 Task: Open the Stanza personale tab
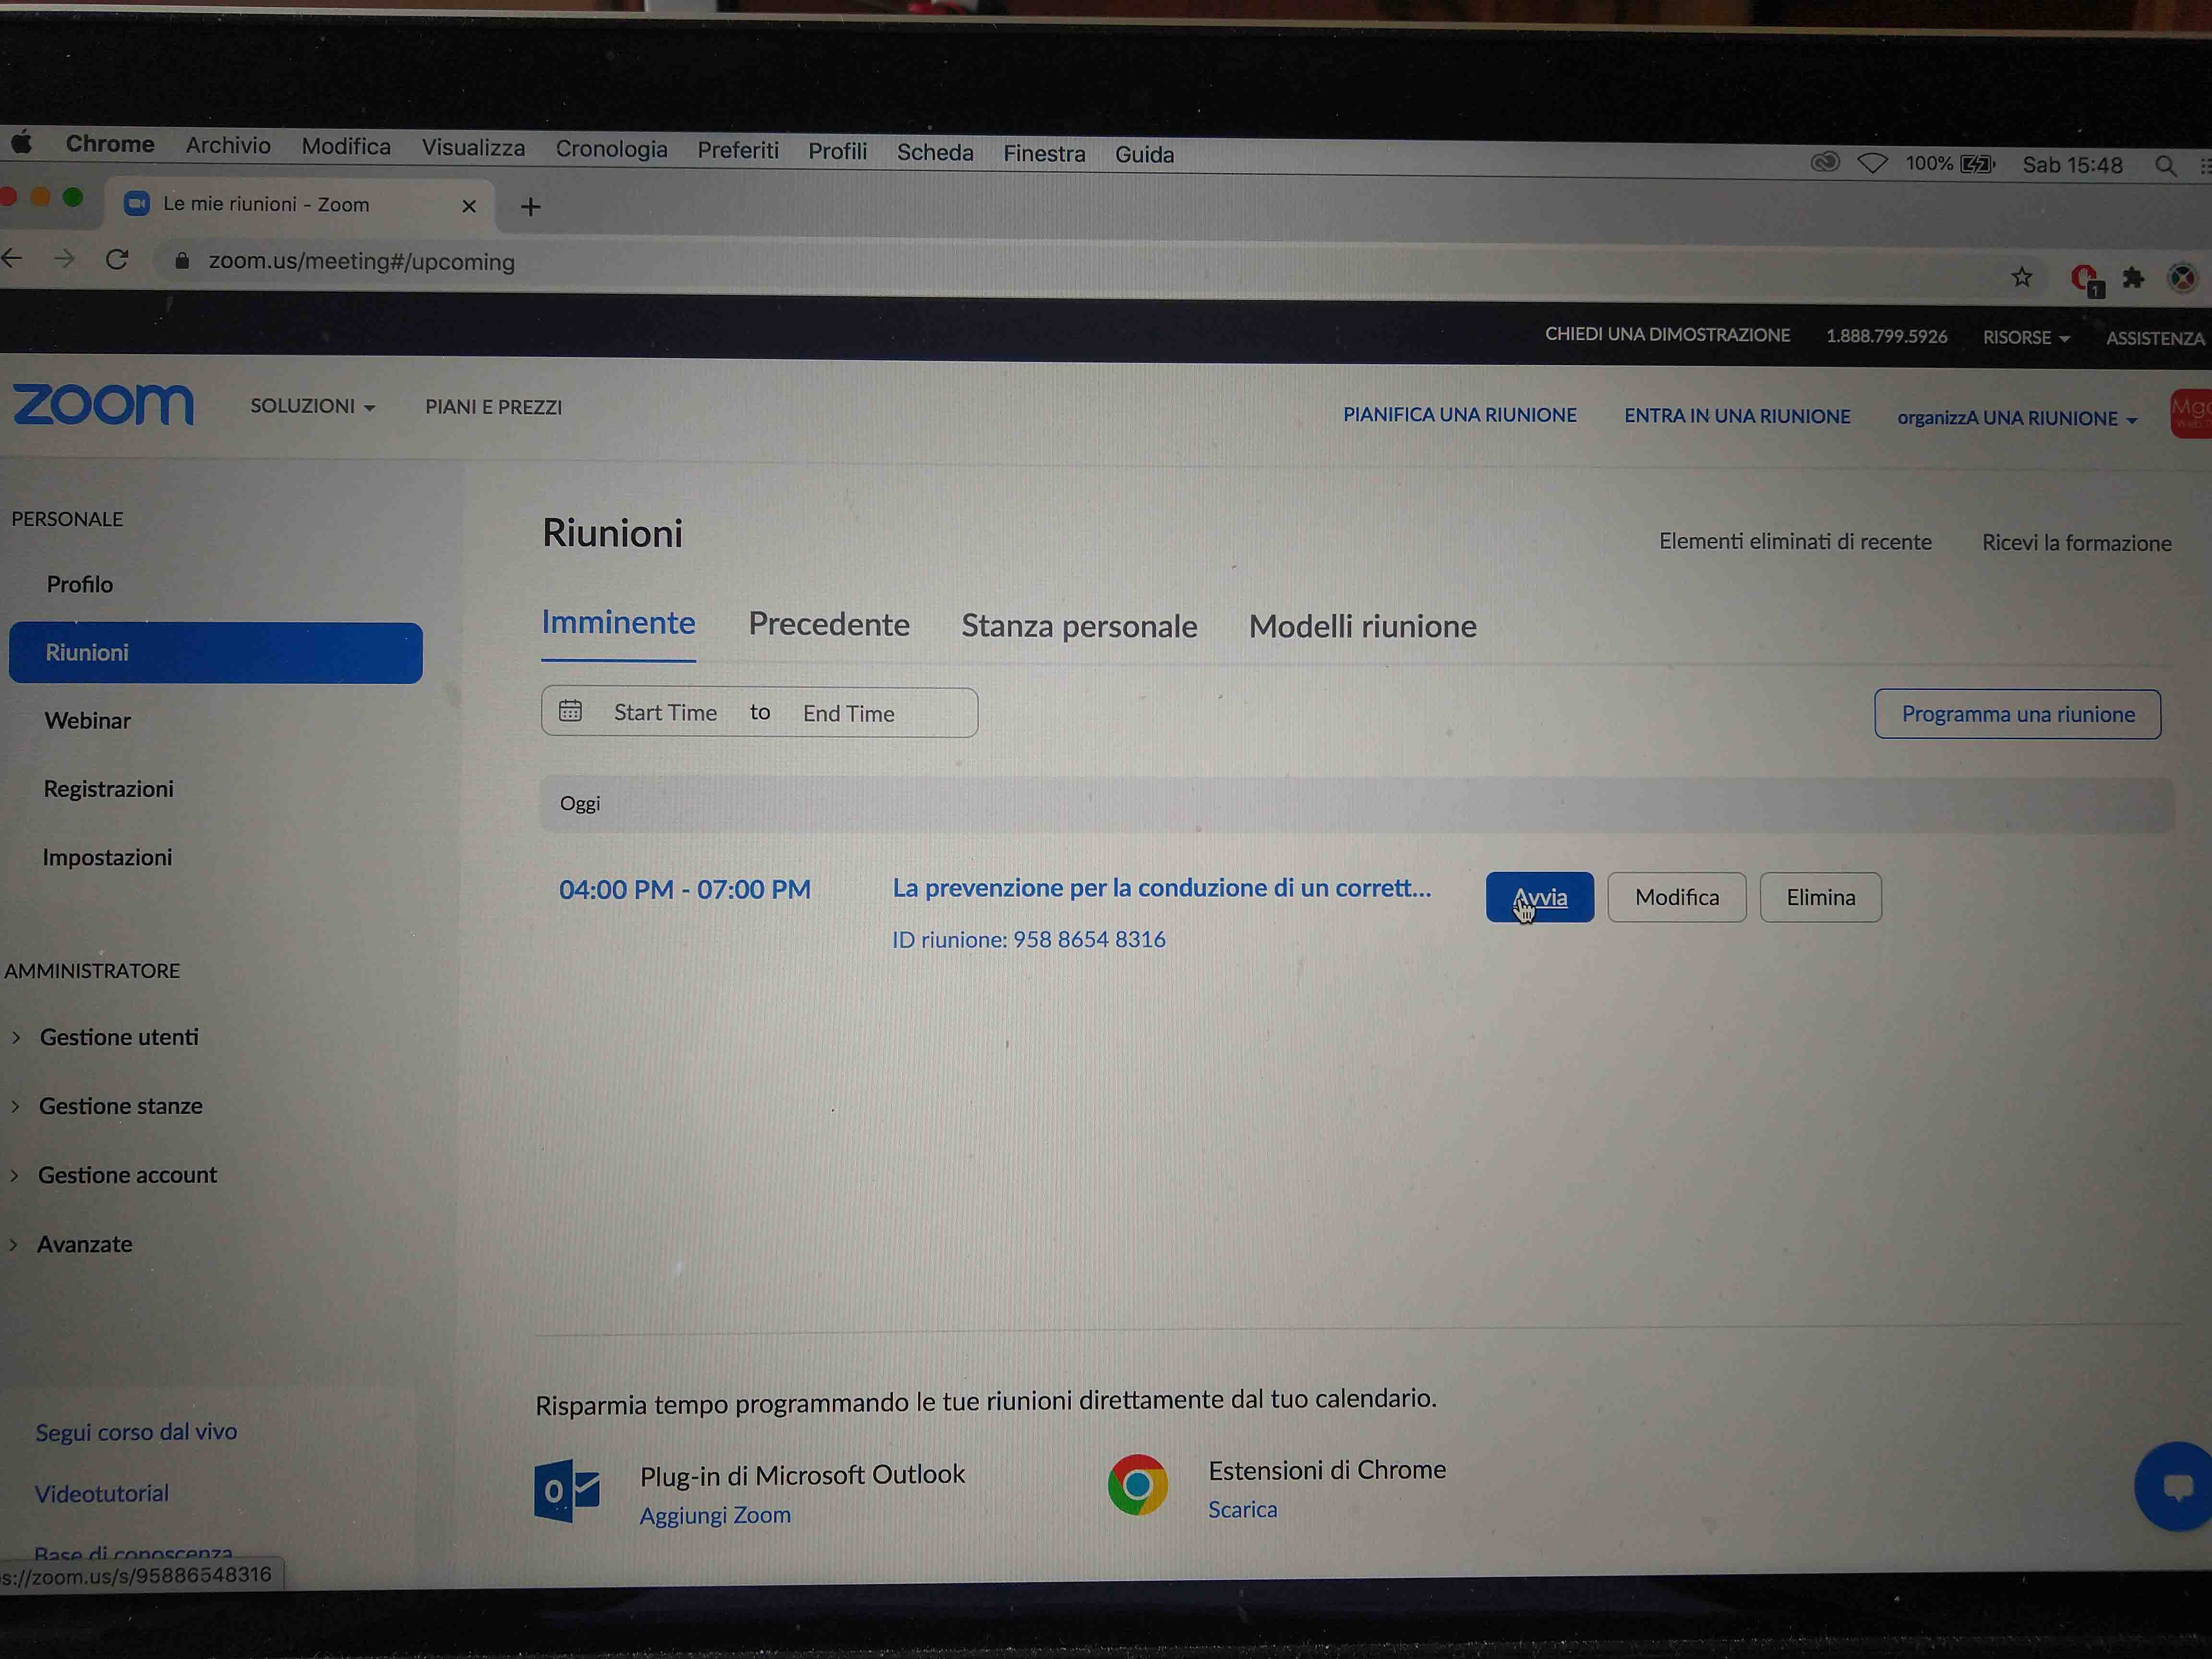click(1079, 626)
